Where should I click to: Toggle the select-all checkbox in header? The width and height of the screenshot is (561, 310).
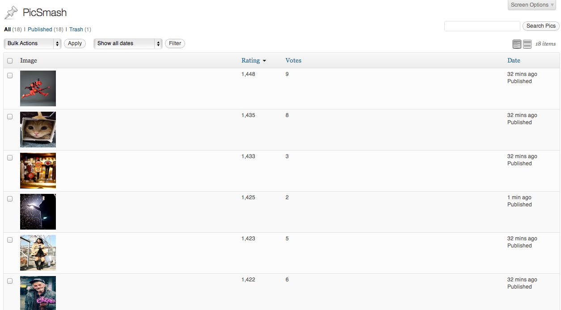pyautogui.click(x=10, y=61)
